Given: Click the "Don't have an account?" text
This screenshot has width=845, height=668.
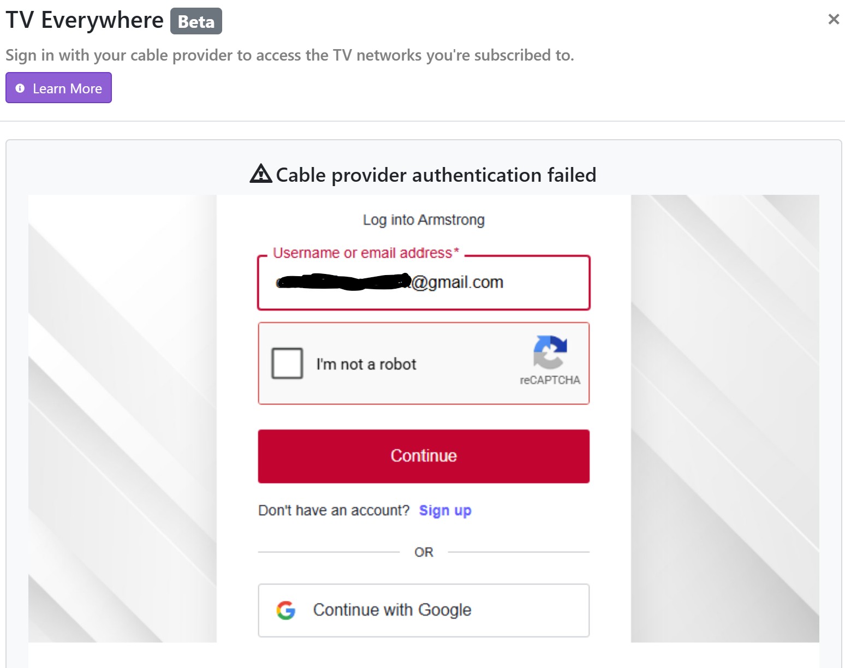Looking at the screenshot, I should (334, 510).
